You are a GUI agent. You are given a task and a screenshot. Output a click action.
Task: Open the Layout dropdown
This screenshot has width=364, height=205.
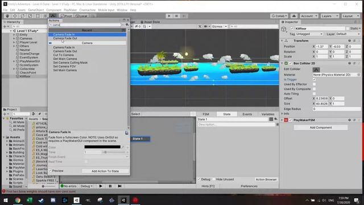pos(351,16)
